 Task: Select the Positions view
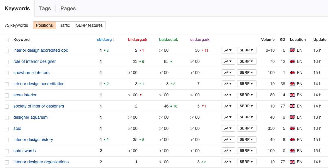pyautogui.click(x=44, y=25)
